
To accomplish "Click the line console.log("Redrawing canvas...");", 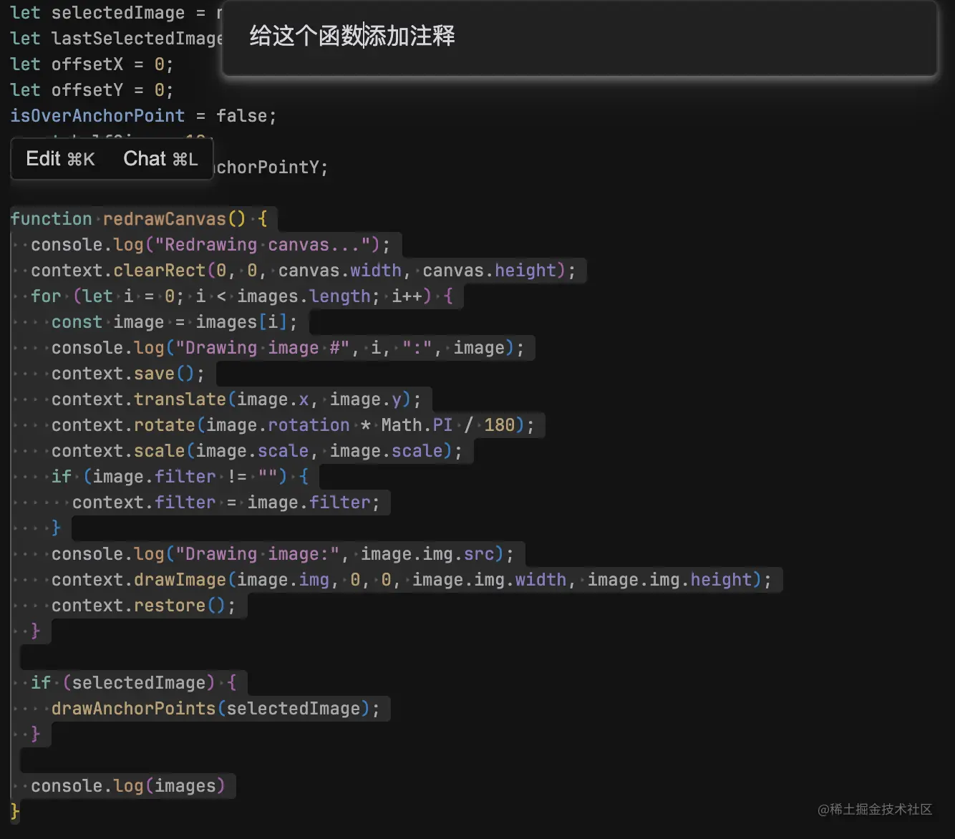I will (210, 245).
